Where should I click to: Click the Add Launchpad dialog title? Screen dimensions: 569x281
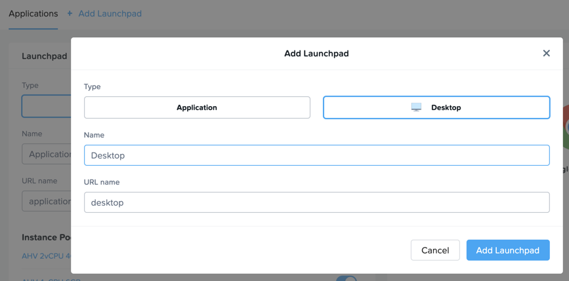pos(316,54)
